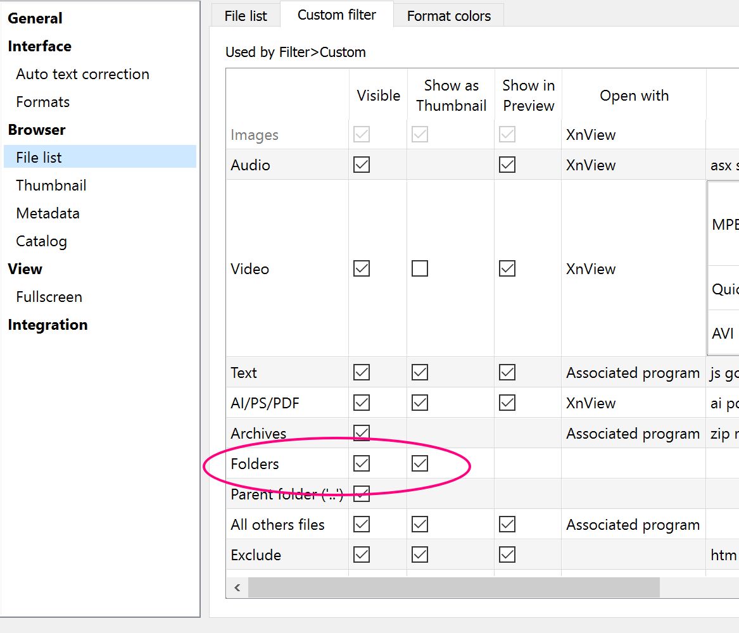Toggle Visible for Parent folder row
739x633 pixels.
point(362,494)
